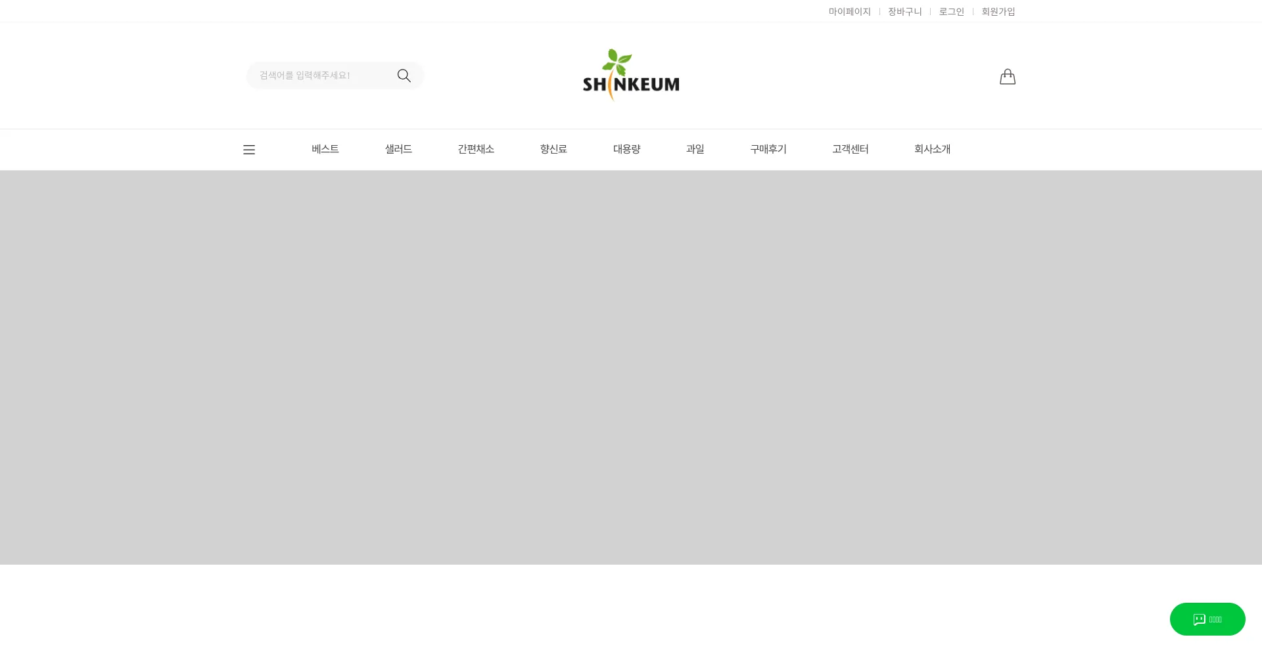Open the 간편채소 menu
The image size is (1262, 652).
point(476,149)
